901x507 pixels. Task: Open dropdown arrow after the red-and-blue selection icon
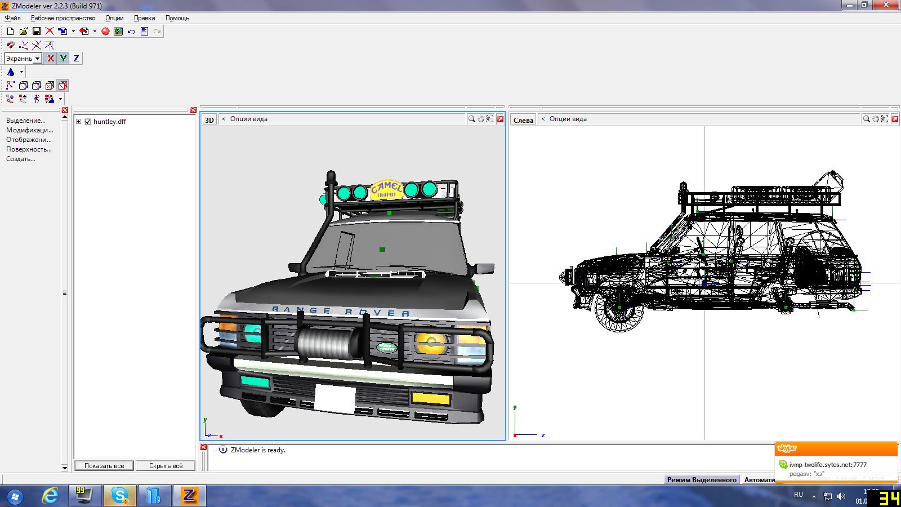click(x=60, y=99)
